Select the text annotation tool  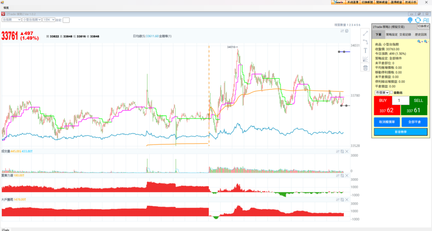coord(365,50)
